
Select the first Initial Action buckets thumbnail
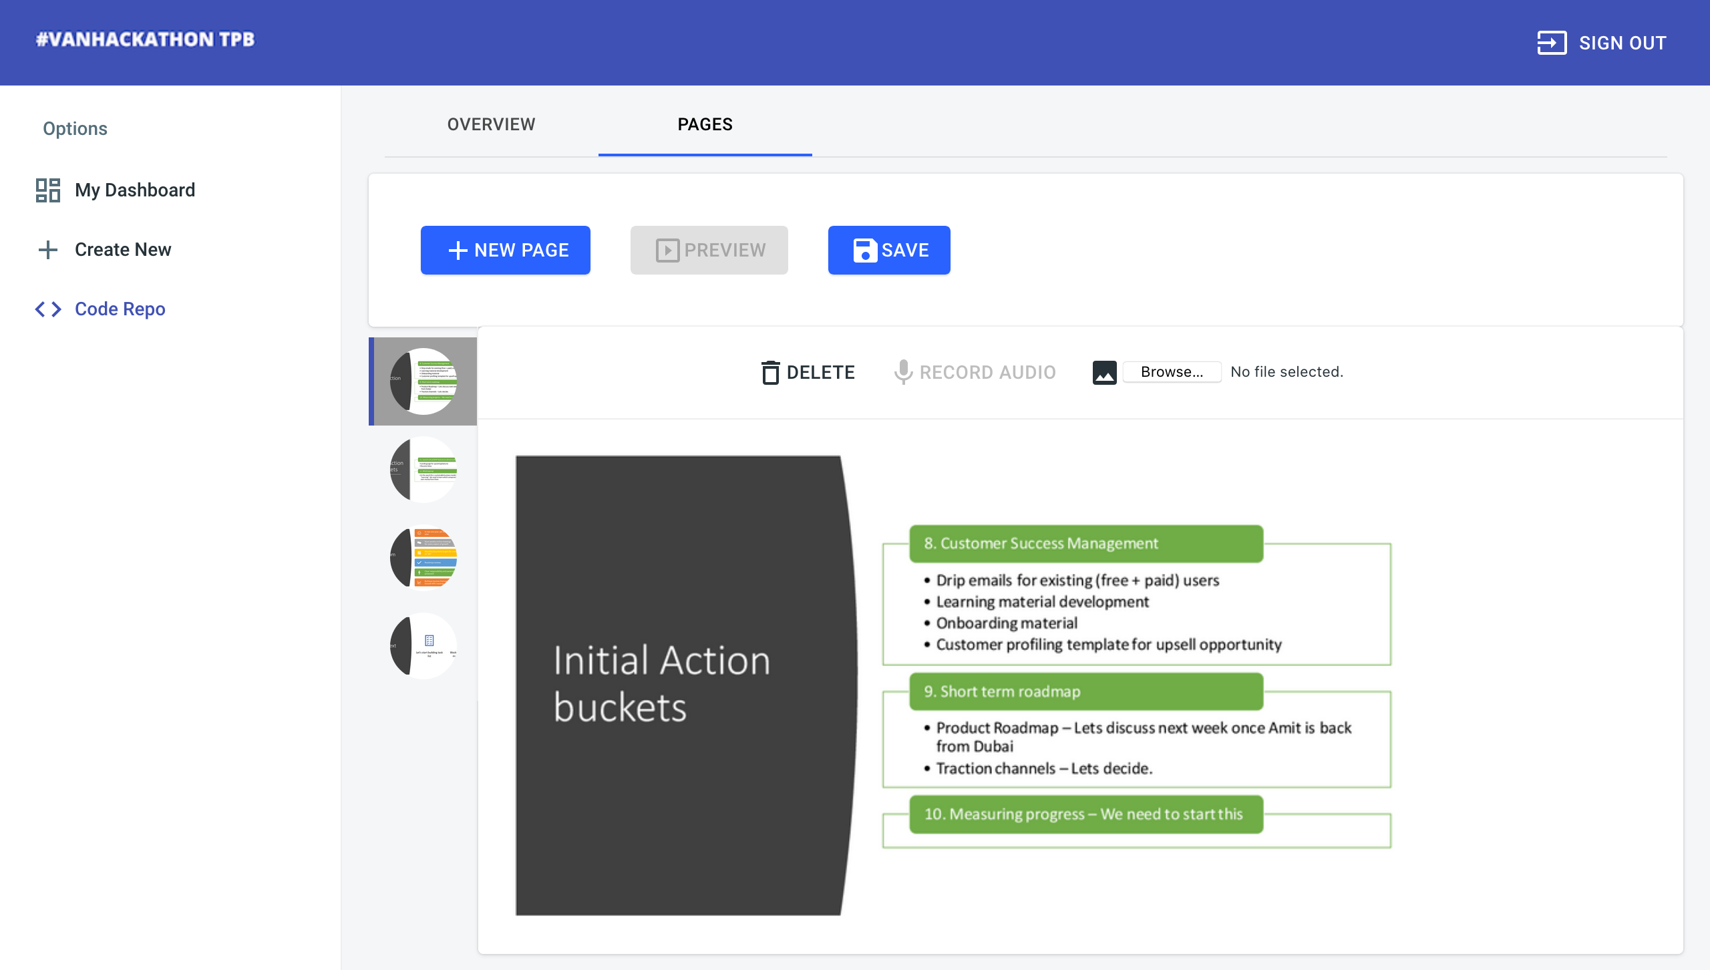(423, 381)
